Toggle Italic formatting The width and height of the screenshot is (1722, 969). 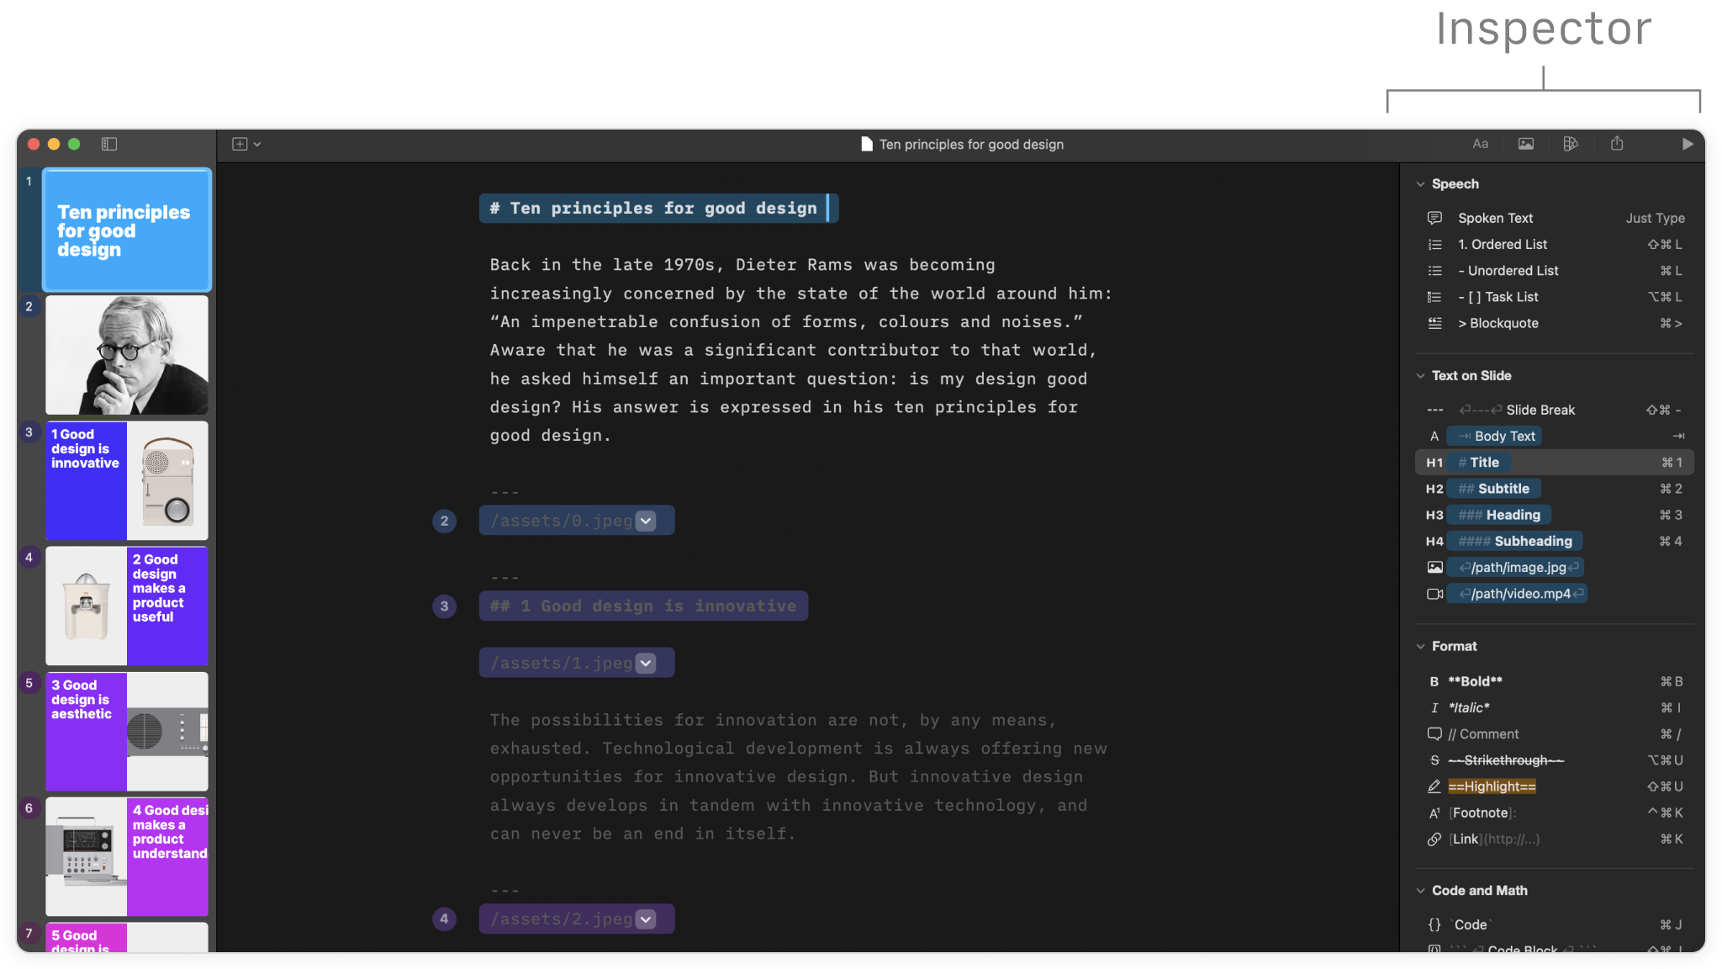(x=1469, y=707)
